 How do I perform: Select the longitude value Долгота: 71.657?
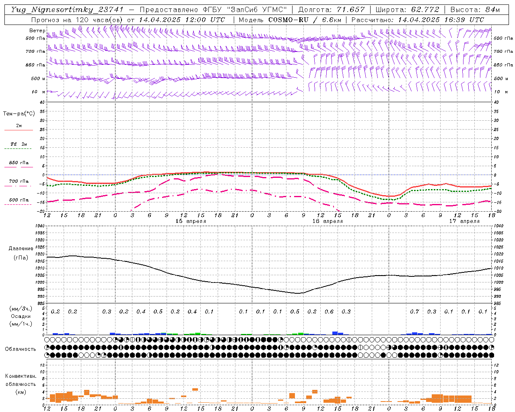[332, 10]
